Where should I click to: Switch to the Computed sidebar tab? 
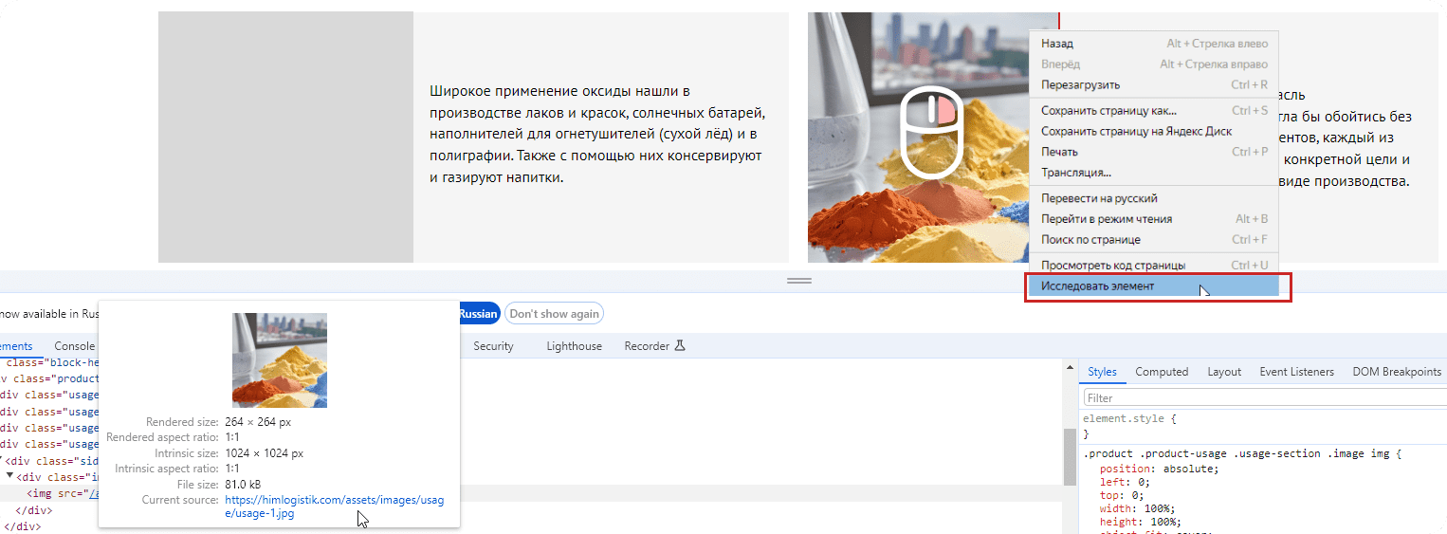(1162, 372)
